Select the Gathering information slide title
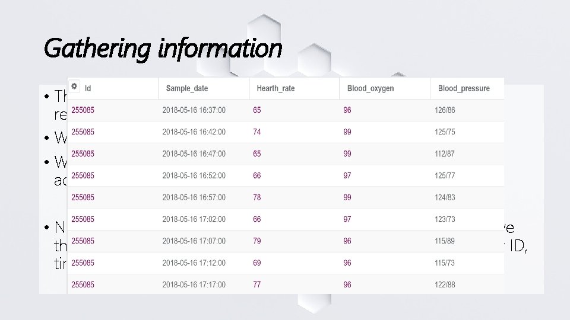Screen dimensions: 570x320 pos(163,48)
